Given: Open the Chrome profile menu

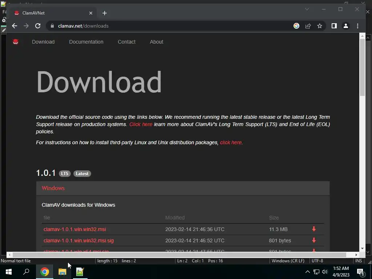Looking at the screenshot, I should pyautogui.click(x=346, y=26).
